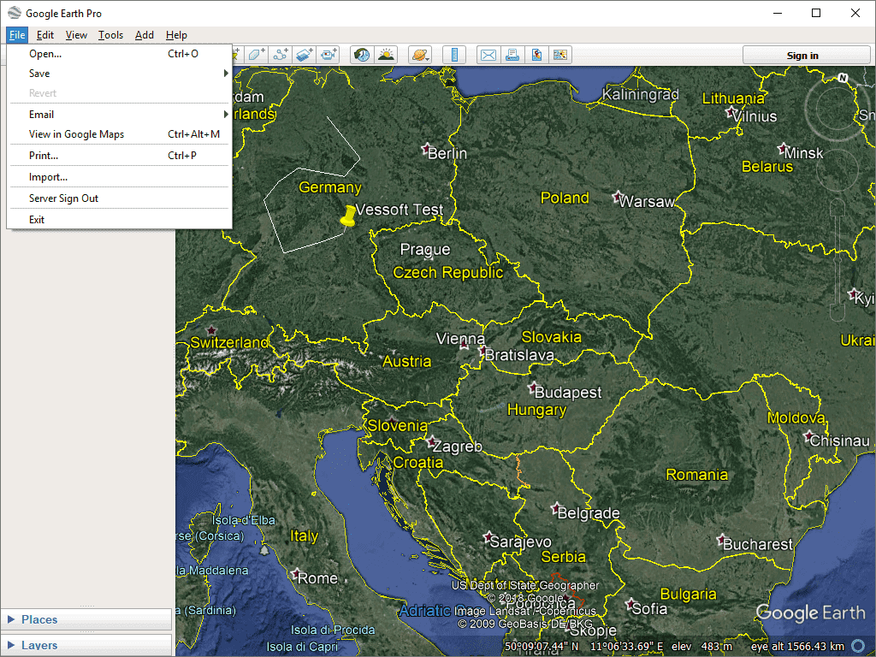The image size is (876, 657).
Task: Click the compass North indicator
Action: point(843,78)
